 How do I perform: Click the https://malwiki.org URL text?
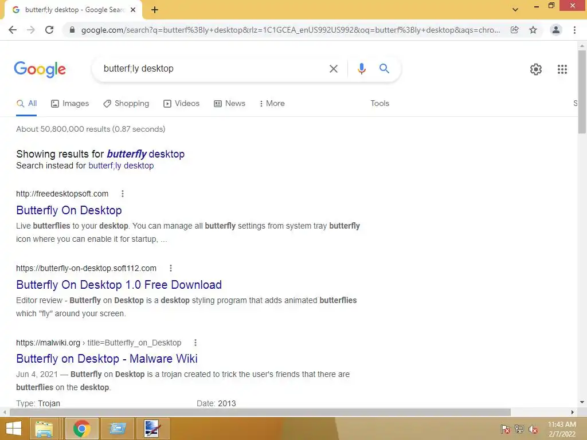point(48,343)
